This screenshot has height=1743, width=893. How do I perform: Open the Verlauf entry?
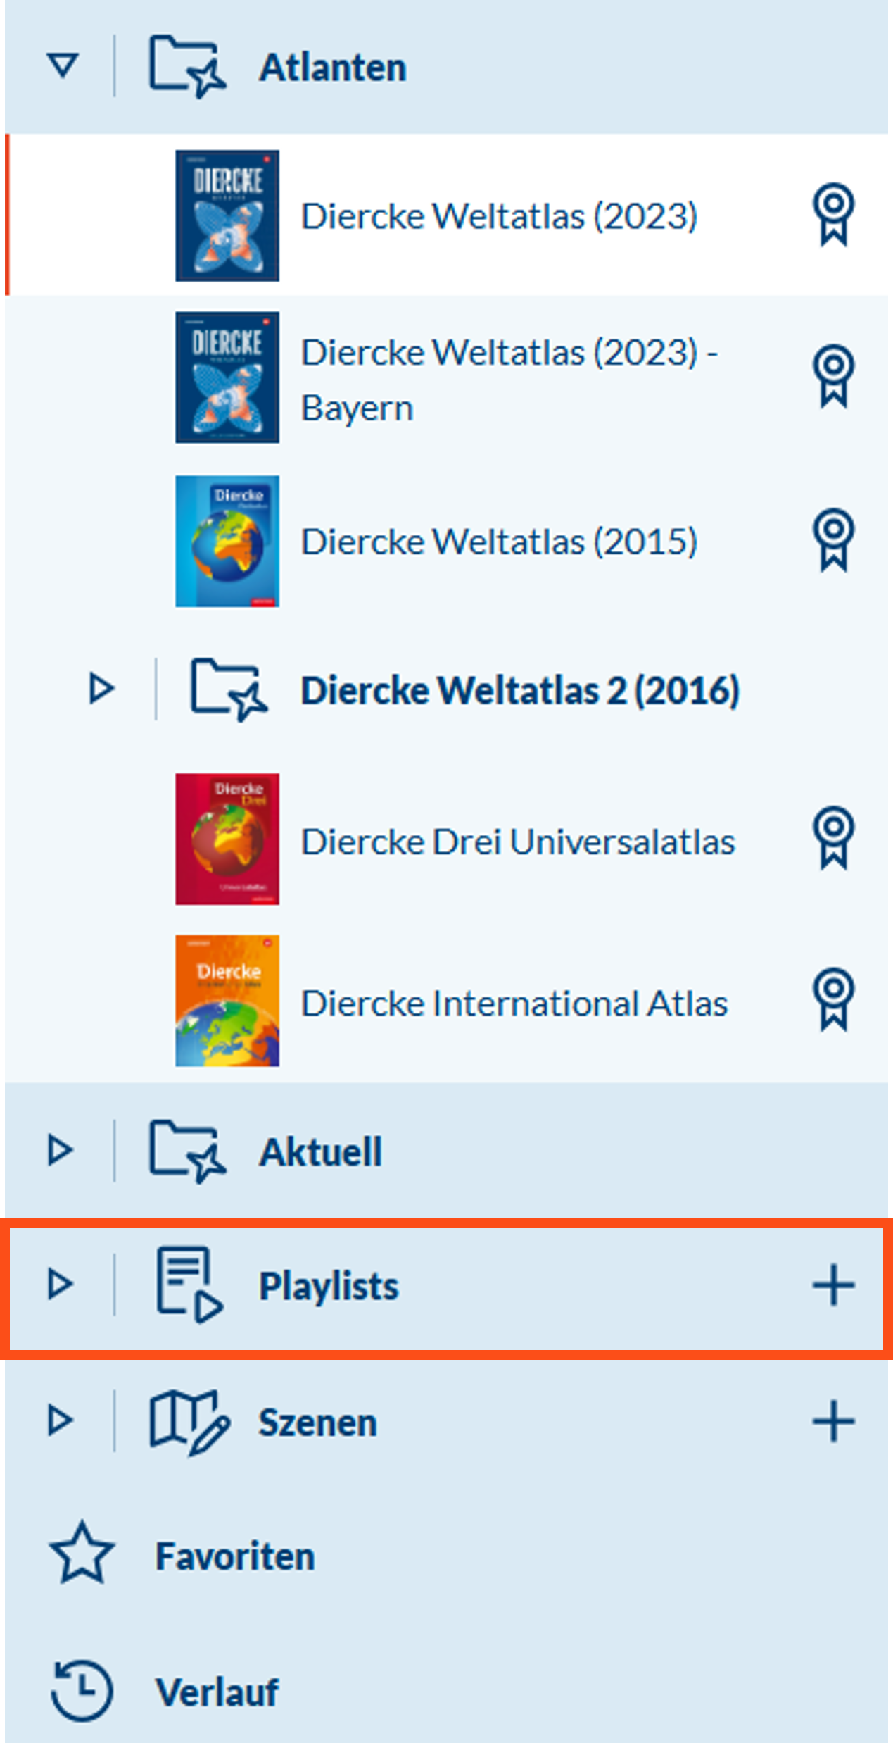pyautogui.click(x=217, y=1692)
